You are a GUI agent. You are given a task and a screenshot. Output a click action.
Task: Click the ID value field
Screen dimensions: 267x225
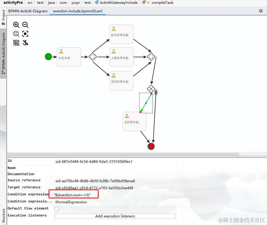click(115, 162)
